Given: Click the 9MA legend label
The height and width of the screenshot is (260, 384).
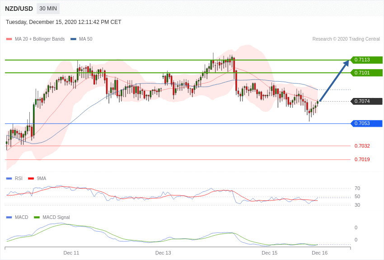Looking at the screenshot, I should click(x=42, y=179).
